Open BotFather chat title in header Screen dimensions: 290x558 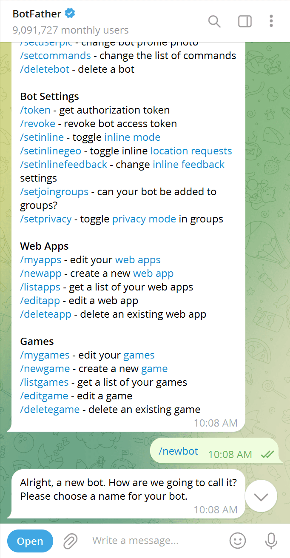[x=37, y=14]
